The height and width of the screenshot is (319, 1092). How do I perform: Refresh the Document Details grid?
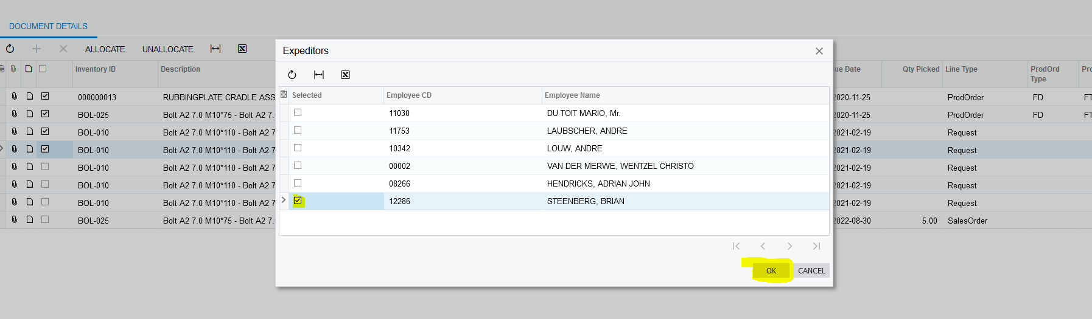(10, 49)
